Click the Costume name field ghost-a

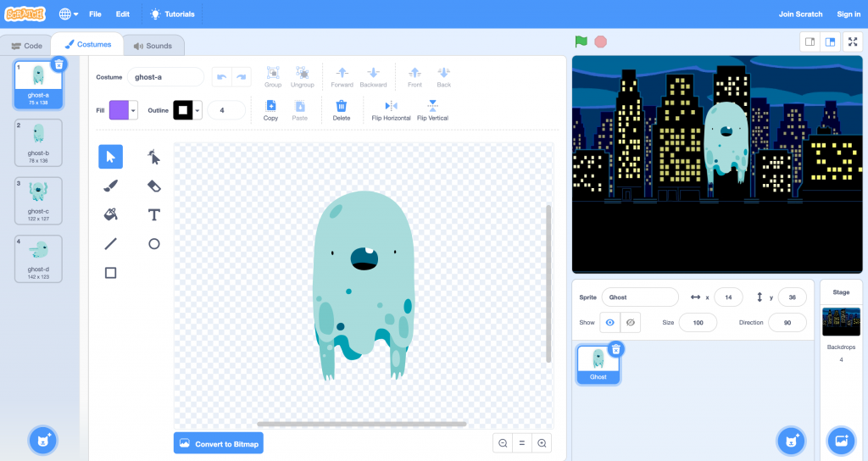tap(165, 77)
